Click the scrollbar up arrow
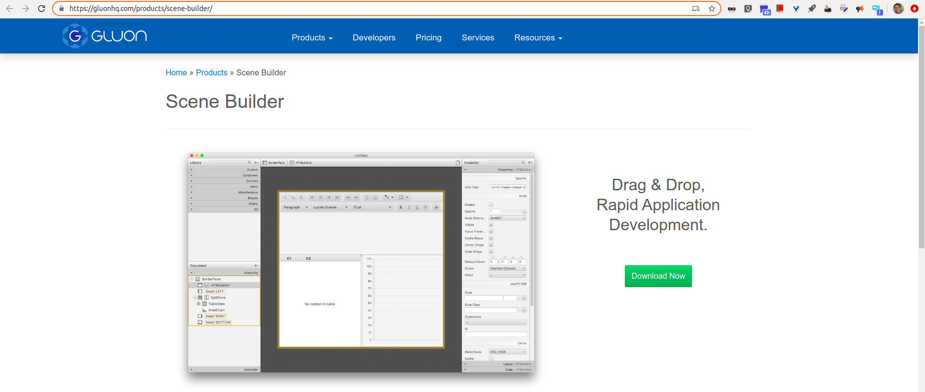This screenshot has height=392, width=925. point(921,22)
